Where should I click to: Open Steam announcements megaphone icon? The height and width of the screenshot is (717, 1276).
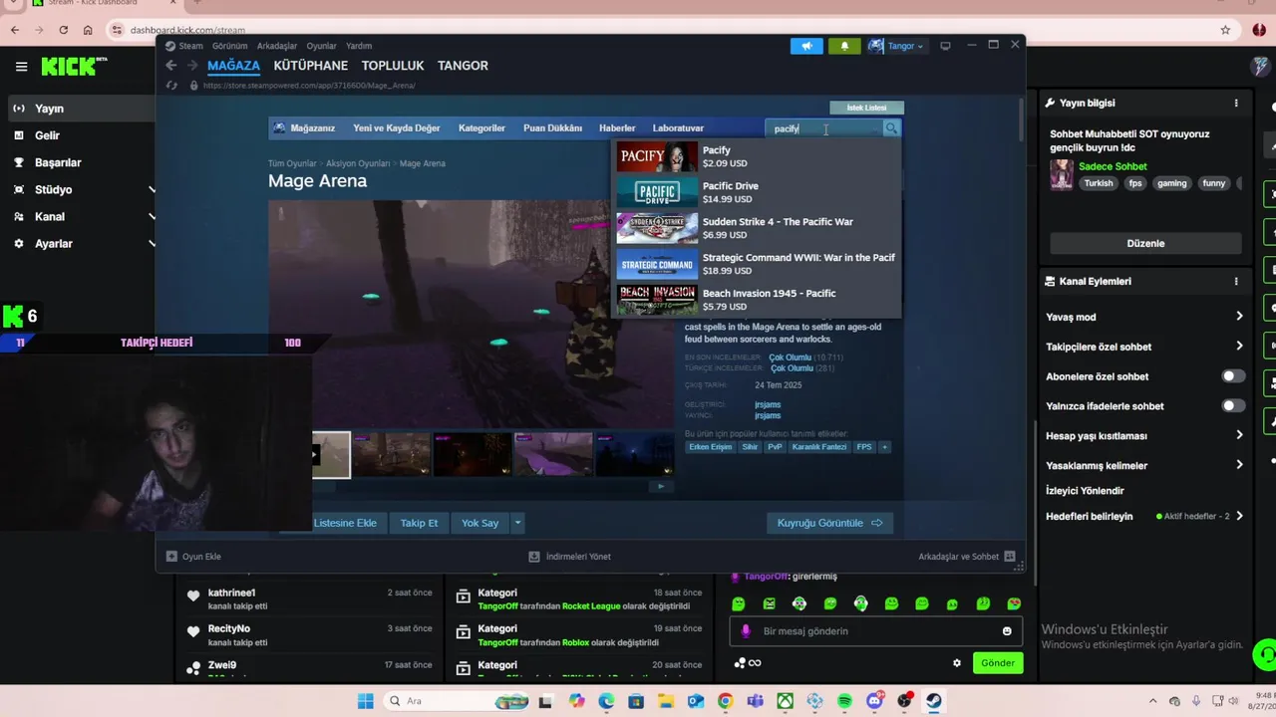[x=806, y=46]
